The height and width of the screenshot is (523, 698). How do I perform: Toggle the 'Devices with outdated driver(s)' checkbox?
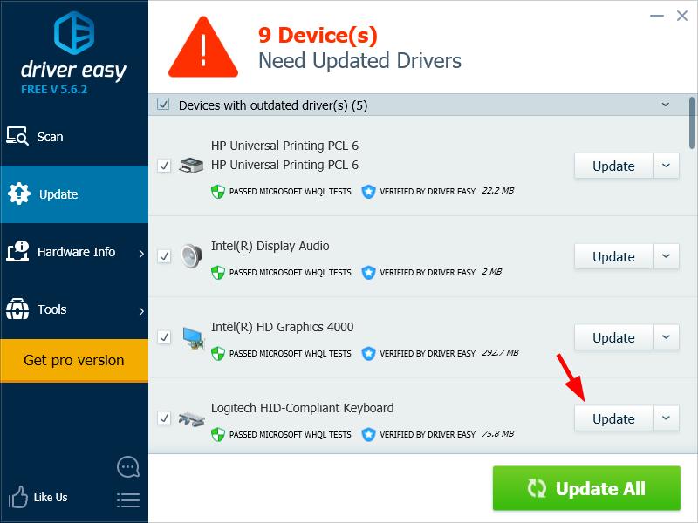(x=163, y=105)
